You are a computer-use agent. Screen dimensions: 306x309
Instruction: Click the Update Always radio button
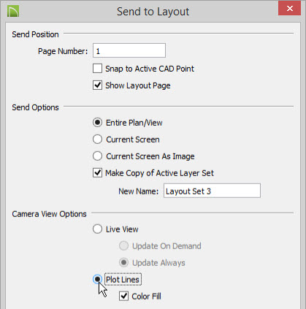click(x=123, y=263)
